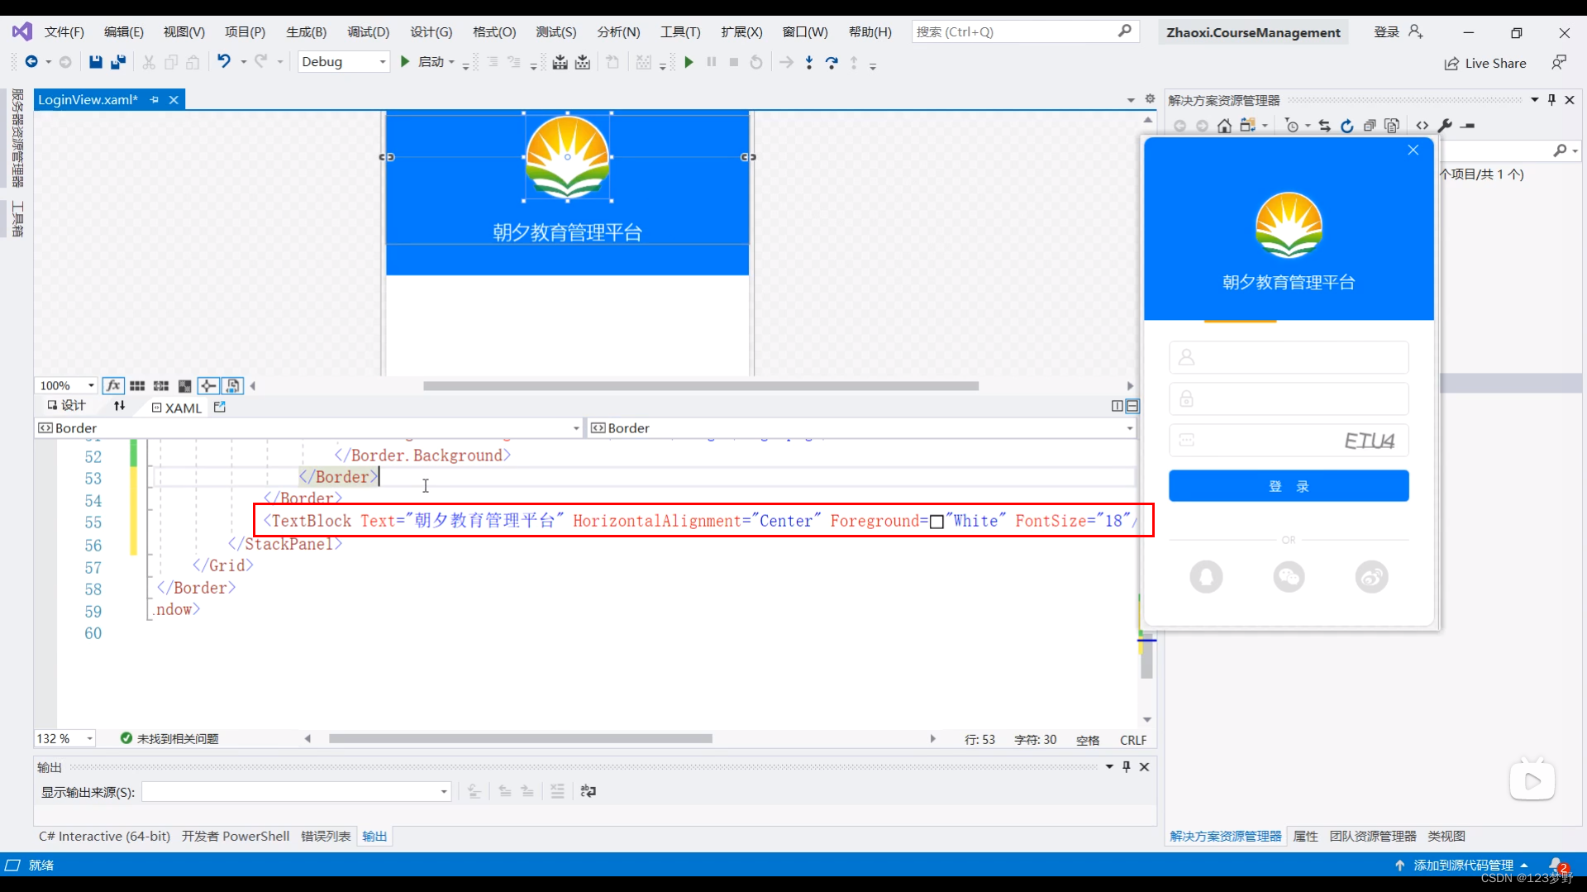Click the green Continue play icon
1587x892 pixels.
click(x=689, y=62)
